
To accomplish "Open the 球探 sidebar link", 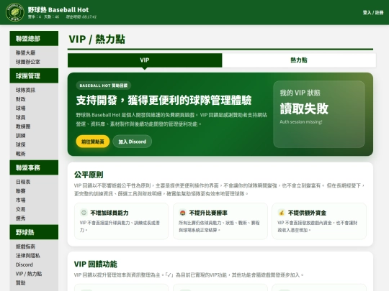I will pos(21,144).
